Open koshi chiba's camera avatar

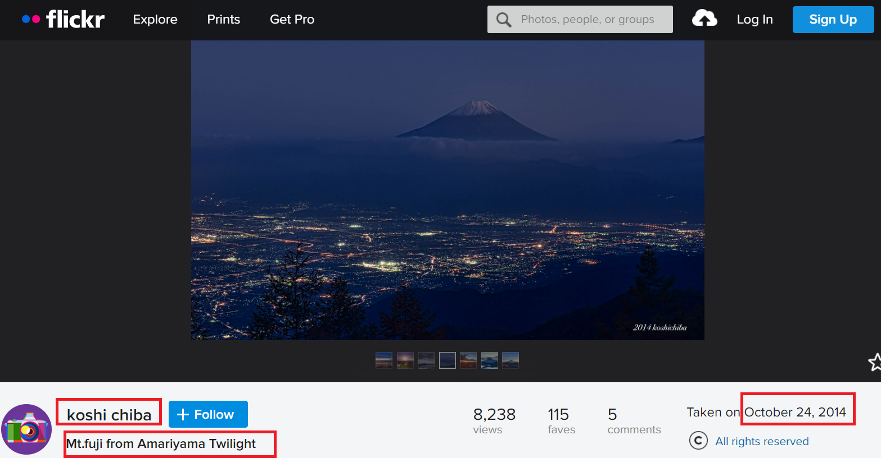click(26, 429)
